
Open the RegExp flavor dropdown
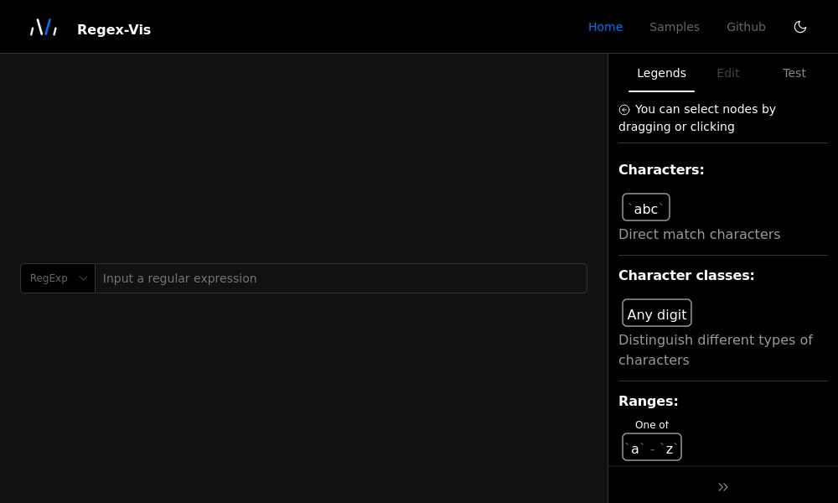click(57, 277)
